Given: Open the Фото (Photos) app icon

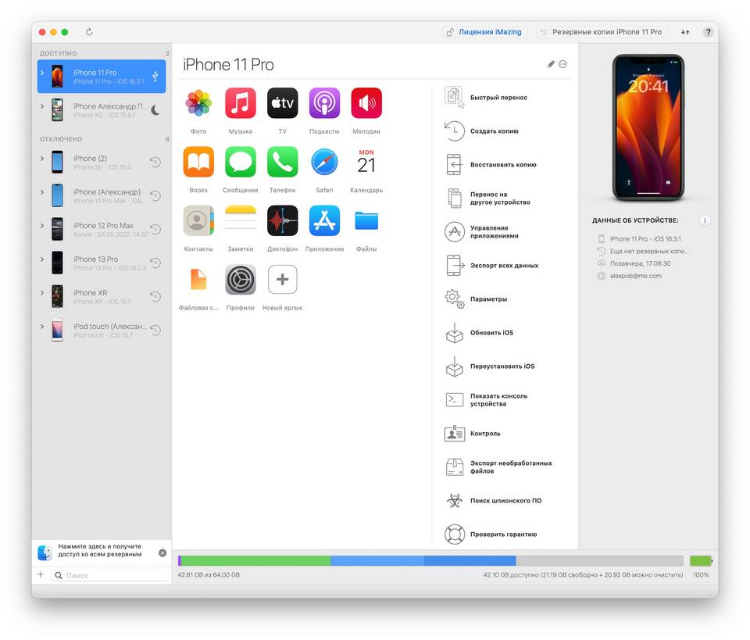Looking at the screenshot, I should point(198,103).
